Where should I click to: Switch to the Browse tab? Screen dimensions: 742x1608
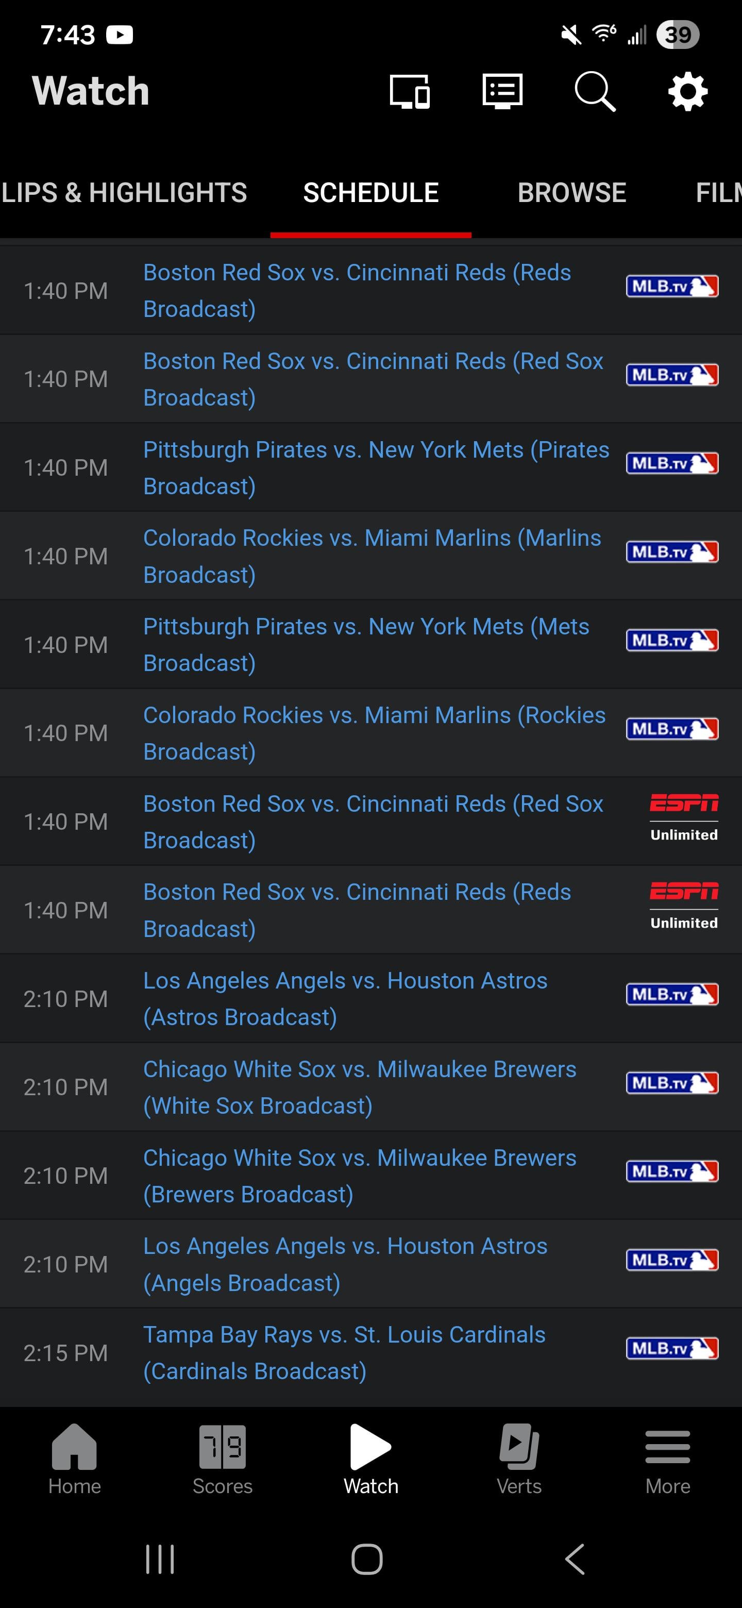click(571, 193)
